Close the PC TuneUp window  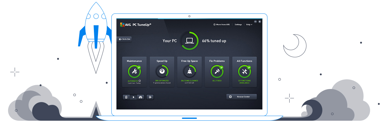[x=260, y=21]
